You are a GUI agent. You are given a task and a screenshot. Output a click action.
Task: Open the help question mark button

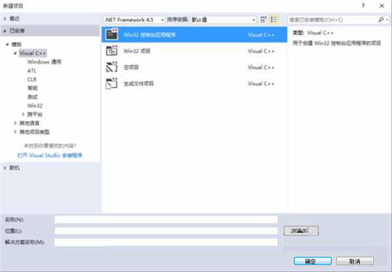pyautogui.click(x=363, y=6)
